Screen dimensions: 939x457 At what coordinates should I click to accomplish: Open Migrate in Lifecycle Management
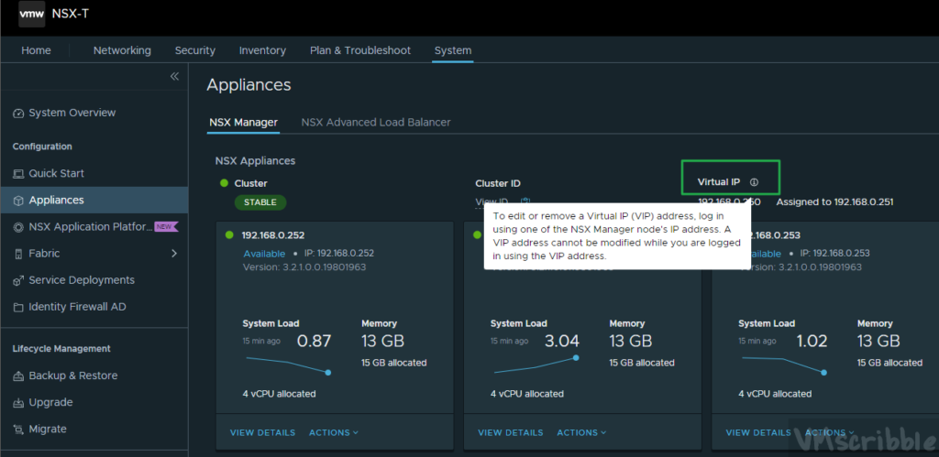pos(47,429)
